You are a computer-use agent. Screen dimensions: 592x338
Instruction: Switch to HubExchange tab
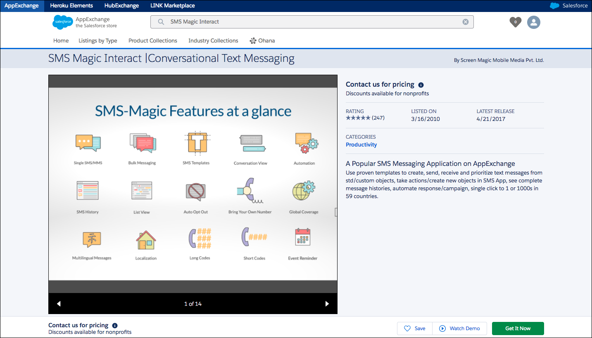(121, 6)
